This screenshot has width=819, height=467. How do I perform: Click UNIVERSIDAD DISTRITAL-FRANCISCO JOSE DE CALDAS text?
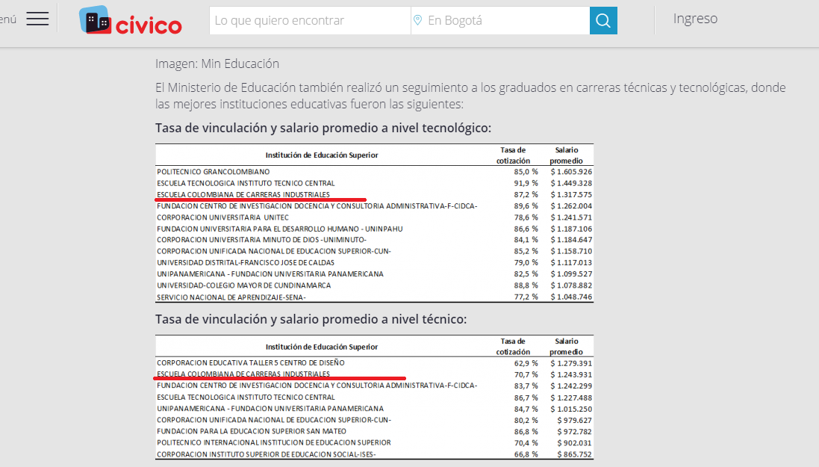[x=246, y=262]
